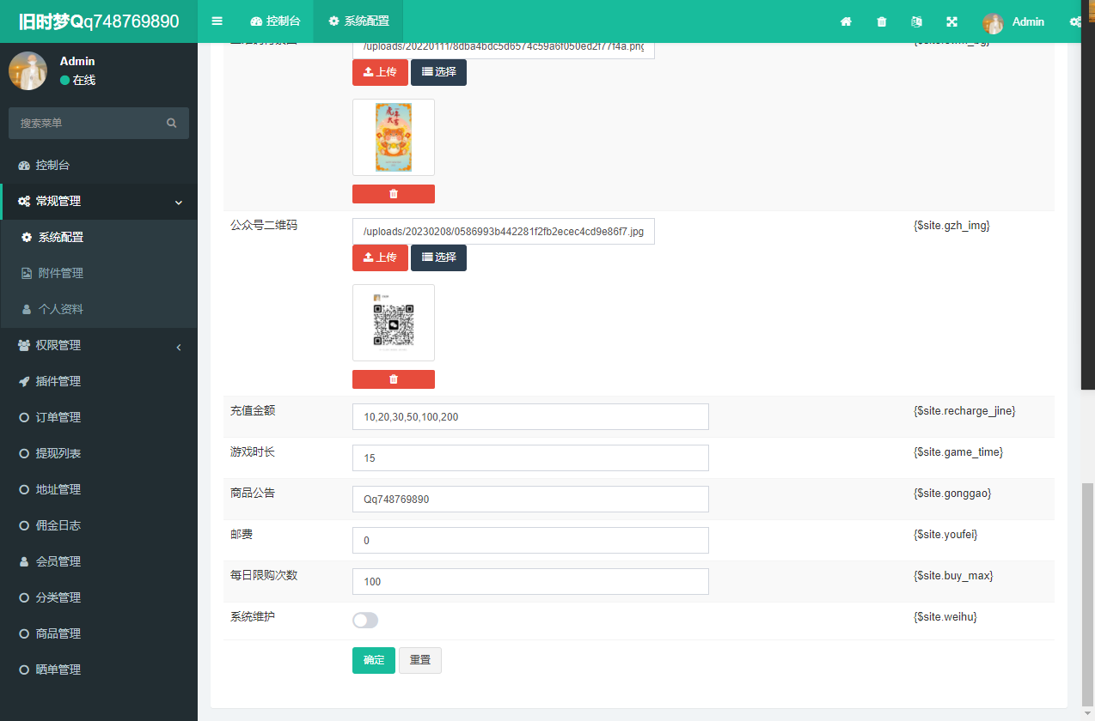Click the QR code image thumbnail
The height and width of the screenshot is (721, 1095).
tap(394, 323)
